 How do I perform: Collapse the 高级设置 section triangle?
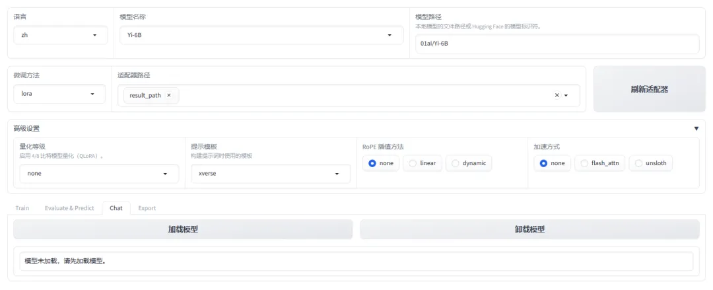click(x=696, y=129)
